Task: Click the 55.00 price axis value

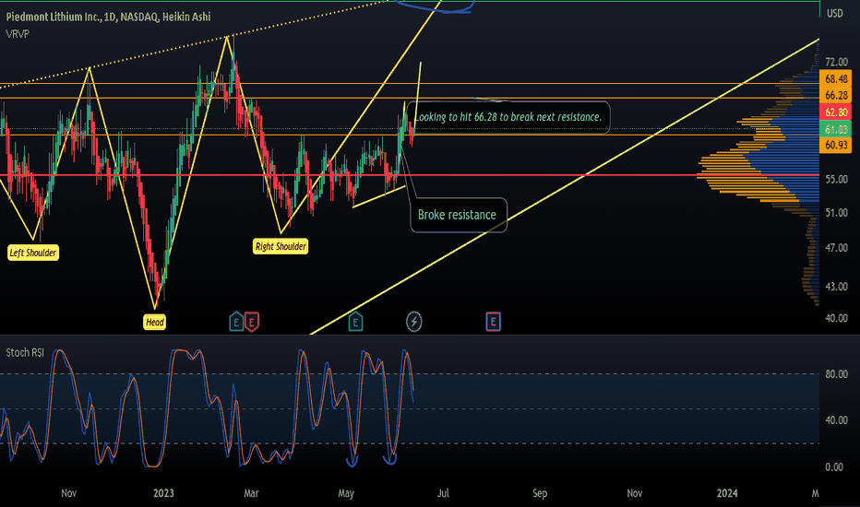Action: (x=836, y=179)
